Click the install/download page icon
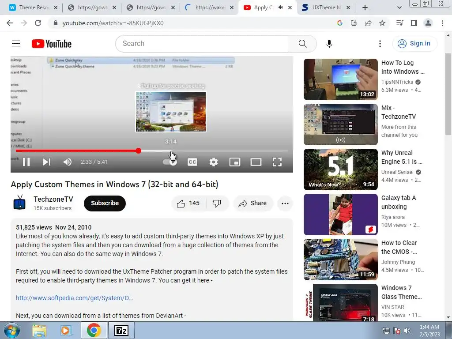 (354, 23)
